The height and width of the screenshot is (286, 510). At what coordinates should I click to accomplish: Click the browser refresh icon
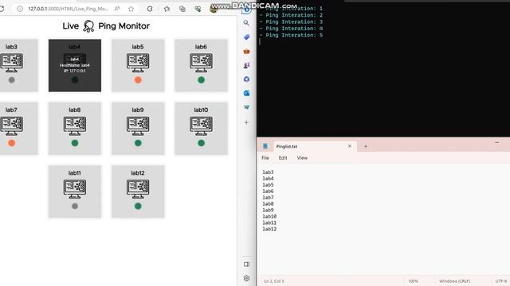pyautogui.click(x=2, y=9)
